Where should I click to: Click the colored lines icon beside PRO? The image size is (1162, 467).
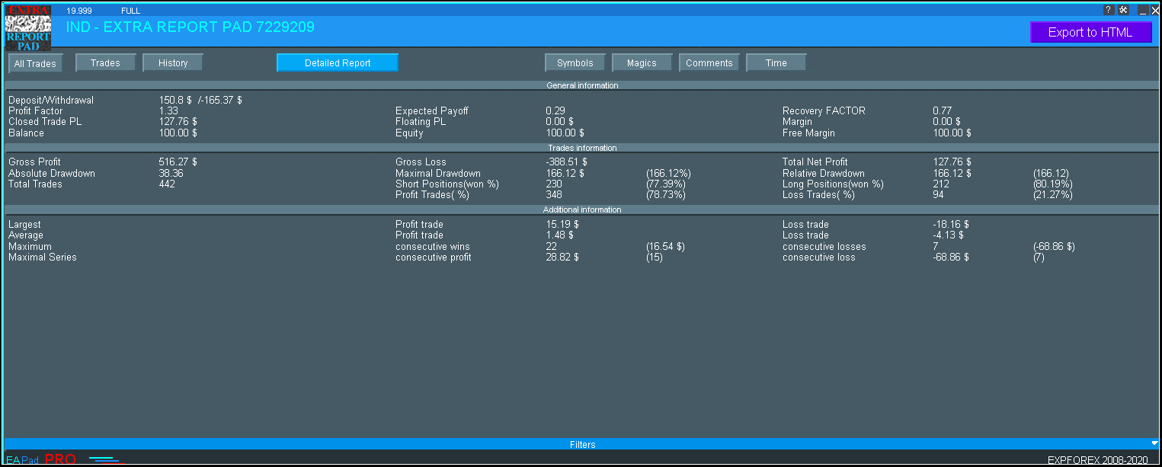[105, 459]
